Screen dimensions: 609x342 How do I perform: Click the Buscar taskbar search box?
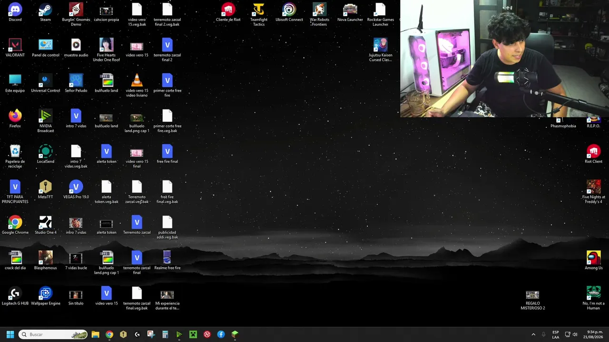(x=53, y=334)
